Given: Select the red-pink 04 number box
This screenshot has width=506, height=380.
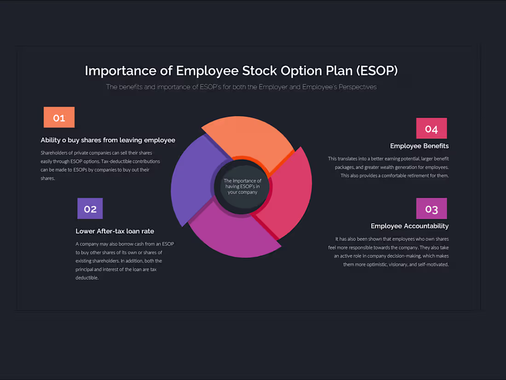Looking at the screenshot, I should [431, 129].
